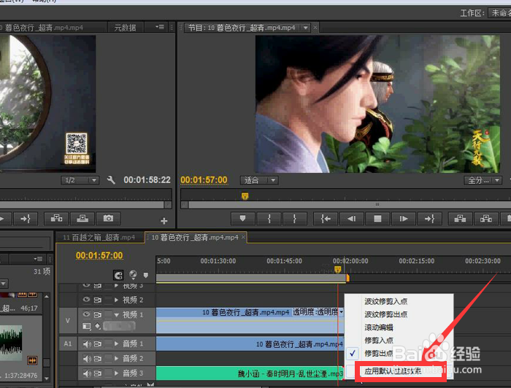Select 修剪出点 checked menu item
511x388 pixels.
pos(379,354)
